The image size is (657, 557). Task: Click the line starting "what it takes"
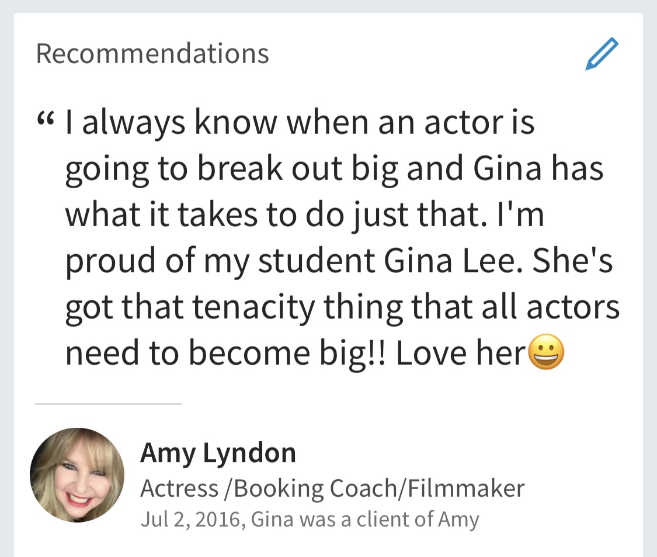(304, 216)
